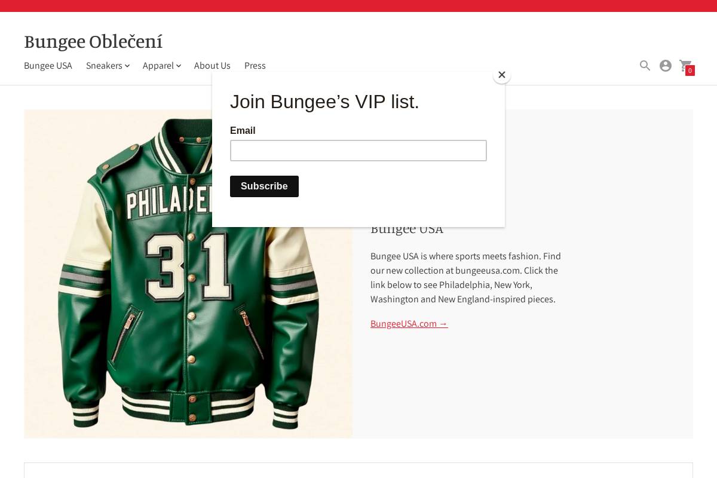Click the Subscribe button
The width and height of the screenshot is (717, 478).
point(264,186)
